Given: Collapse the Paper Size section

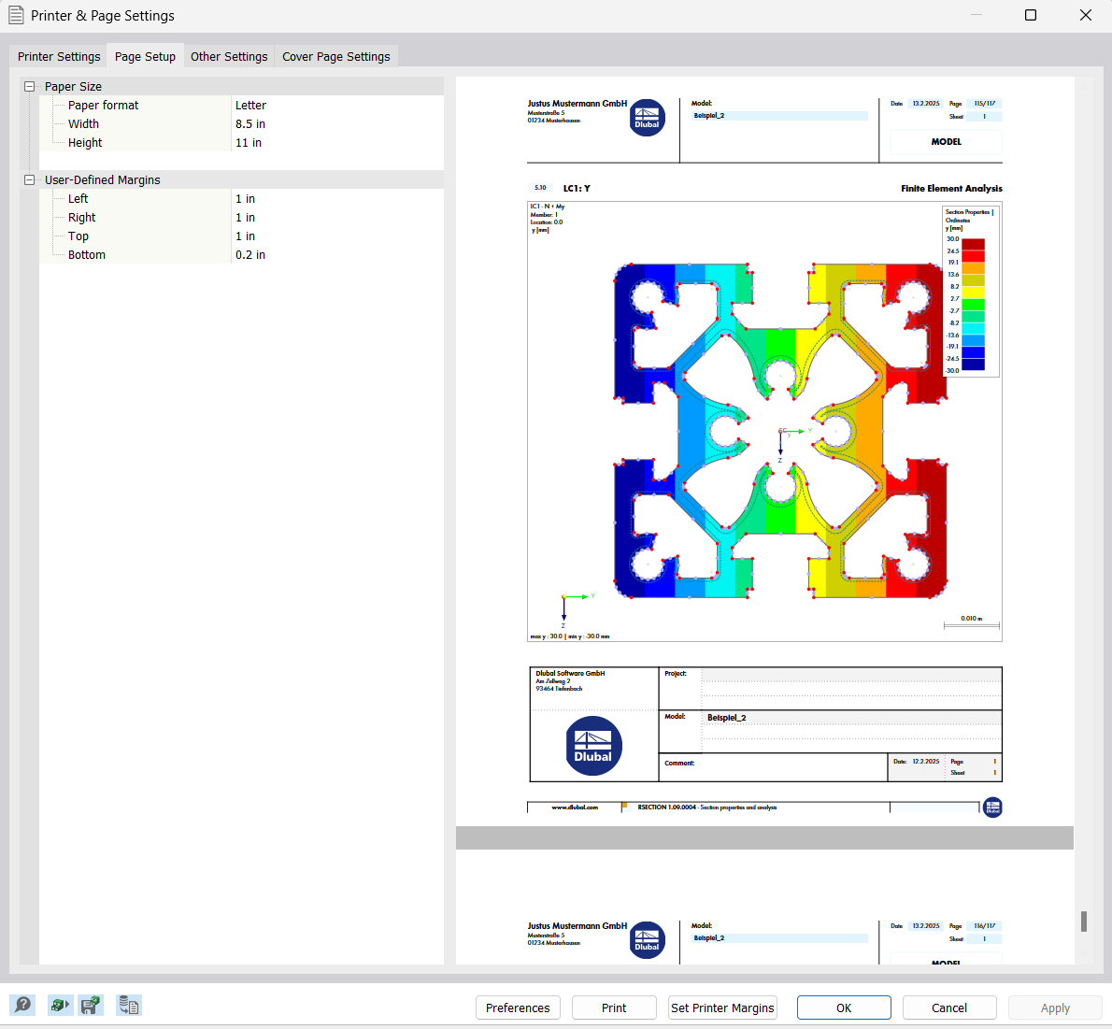Looking at the screenshot, I should 29,86.
